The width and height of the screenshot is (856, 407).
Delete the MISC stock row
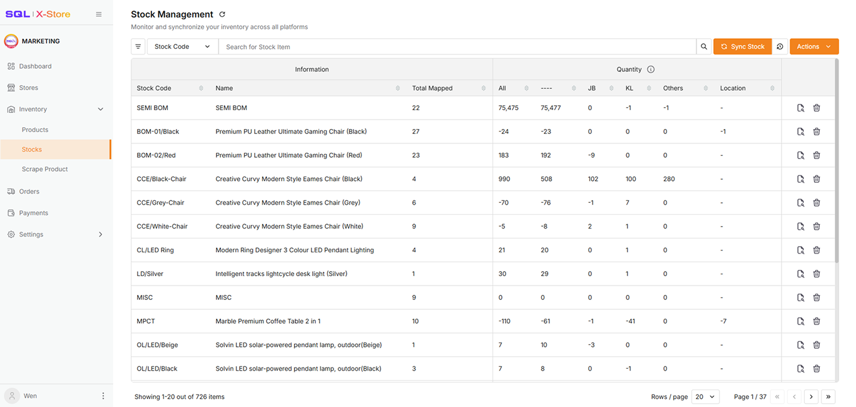pos(817,297)
